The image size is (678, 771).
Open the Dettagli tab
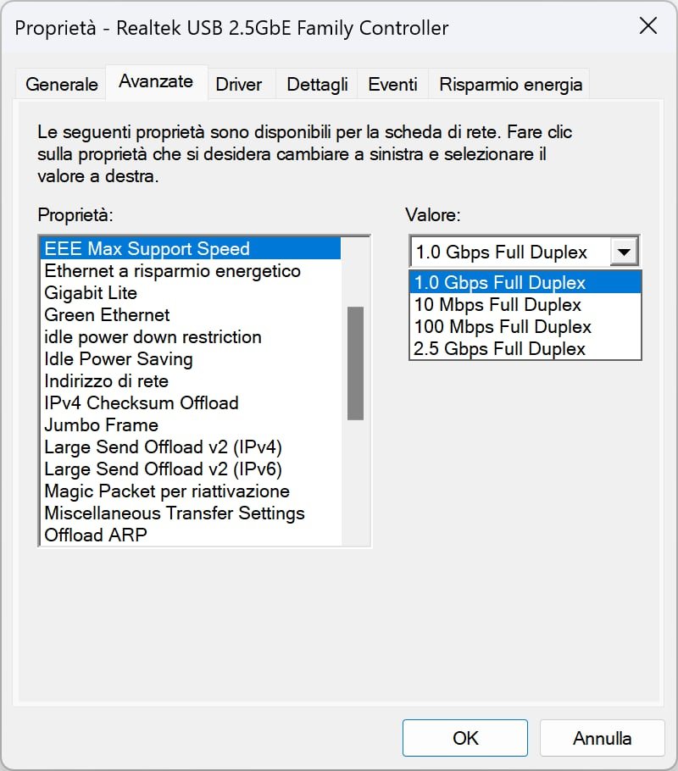coord(317,84)
